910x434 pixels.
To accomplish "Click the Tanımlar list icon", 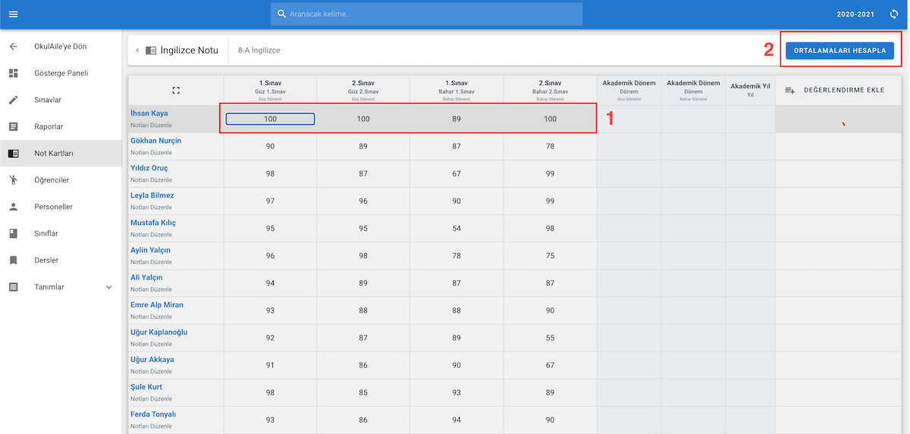I will [x=14, y=287].
